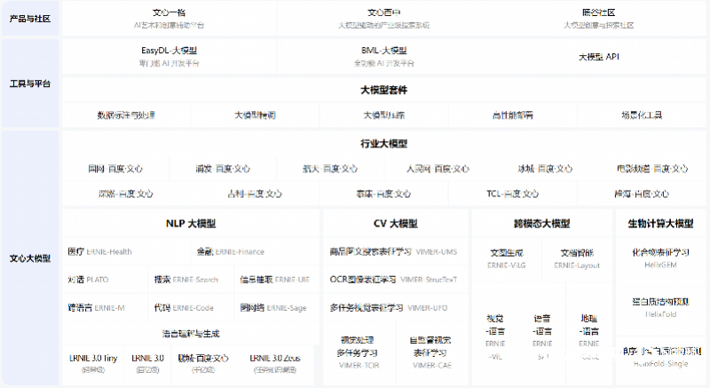Select the 信息抽取 ERNIE-UIE cell
Screen dimensions: 710x388
click(x=277, y=280)
